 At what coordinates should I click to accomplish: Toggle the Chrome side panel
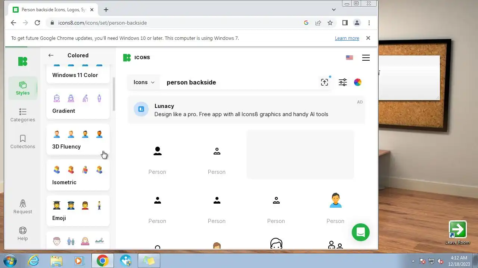345,23
